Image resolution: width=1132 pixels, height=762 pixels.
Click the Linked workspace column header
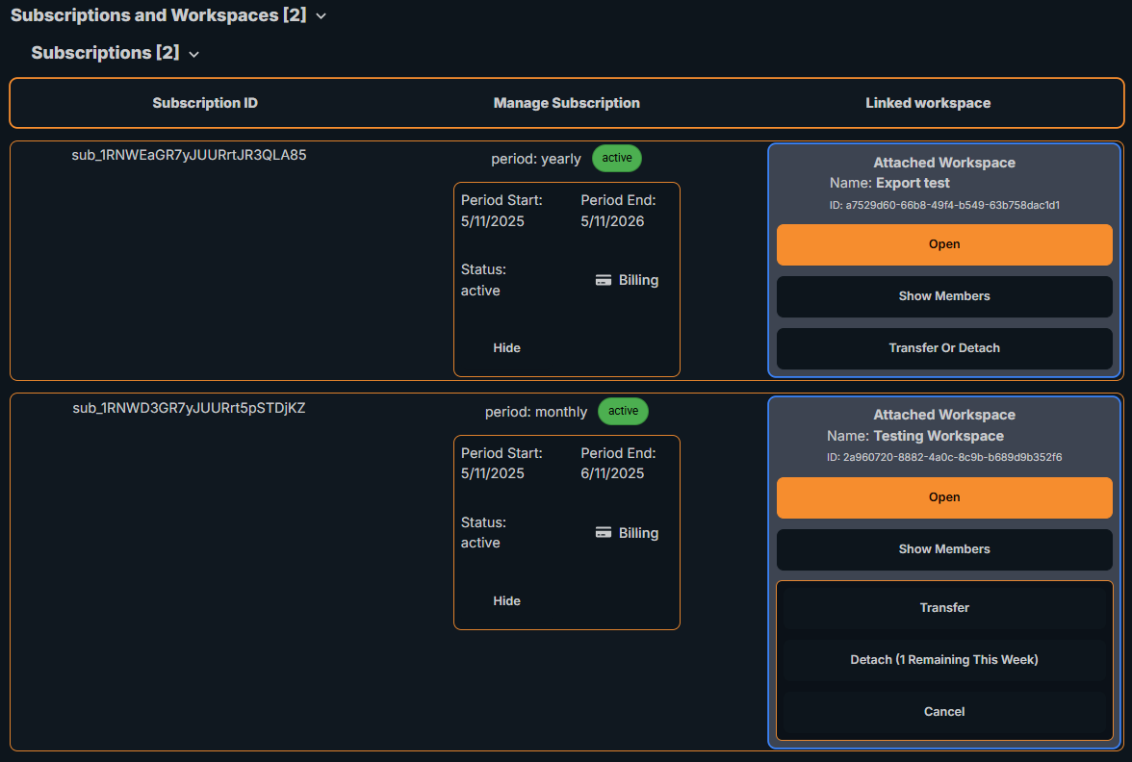click(x=928, y=103)
